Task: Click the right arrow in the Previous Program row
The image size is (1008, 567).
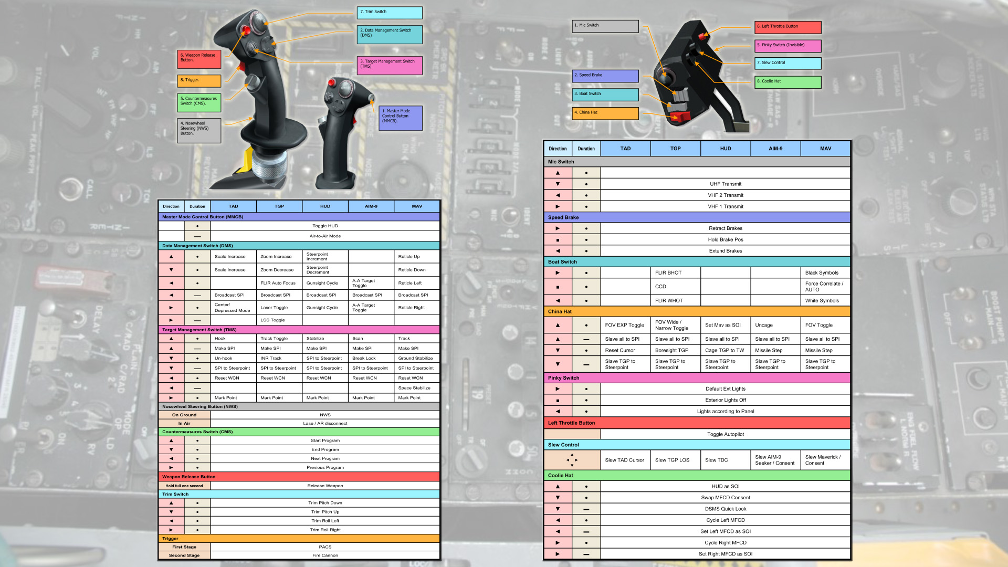Action: (171, 467)
